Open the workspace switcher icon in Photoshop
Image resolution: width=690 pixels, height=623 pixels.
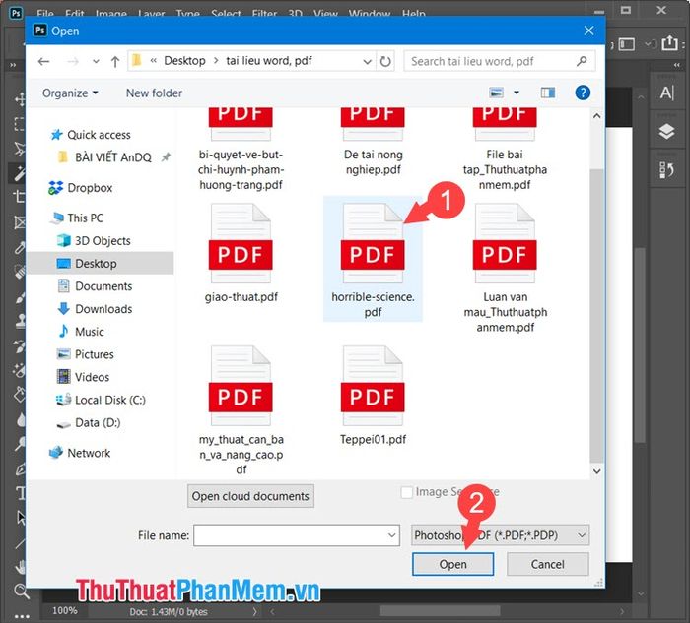click(627, 44)
